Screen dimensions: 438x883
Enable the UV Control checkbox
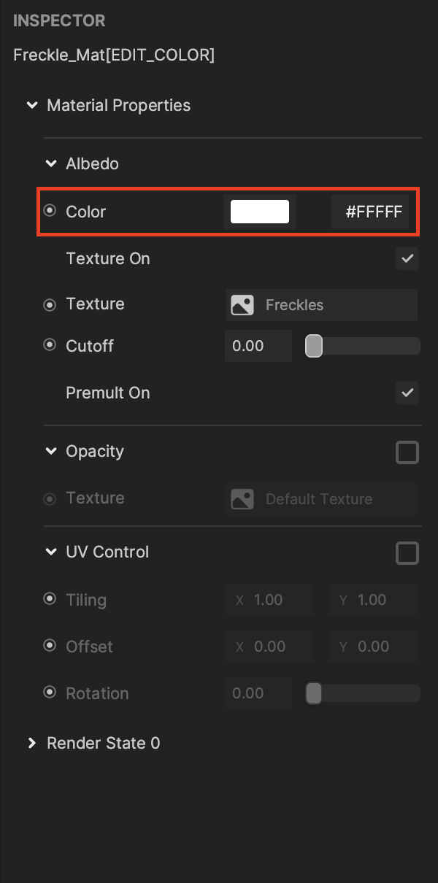pos(407,553)
